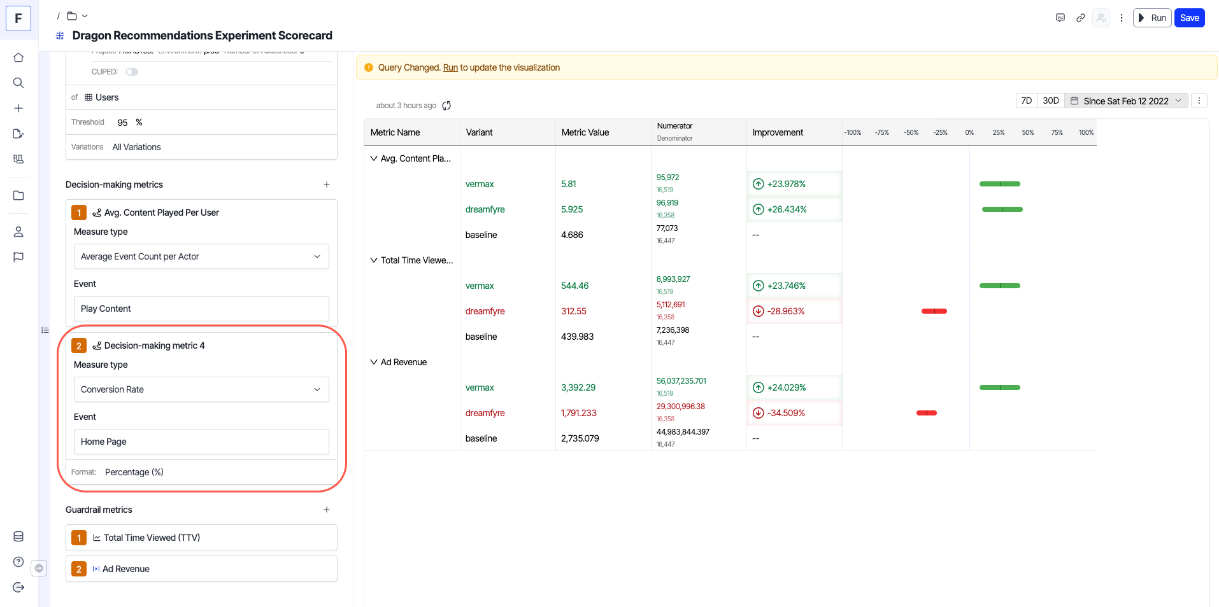Viewport: 1219px width, 607px height.
Task: Click the +23.978% improvement cell
Action: pyautogui.click(x=794, y=184)
